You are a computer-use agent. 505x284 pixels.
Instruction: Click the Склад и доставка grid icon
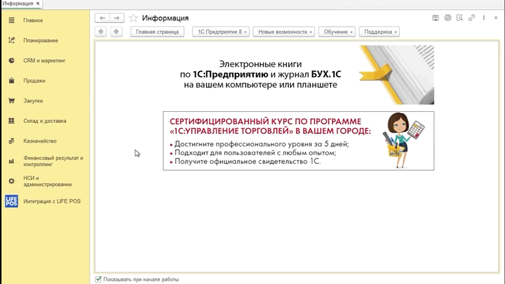coord(11,121)
